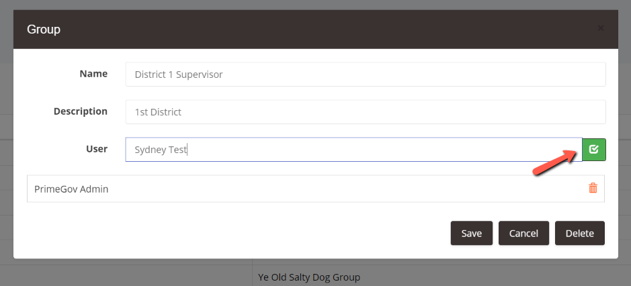
Task: Click the Description label
Action: (x=81, y=111)
